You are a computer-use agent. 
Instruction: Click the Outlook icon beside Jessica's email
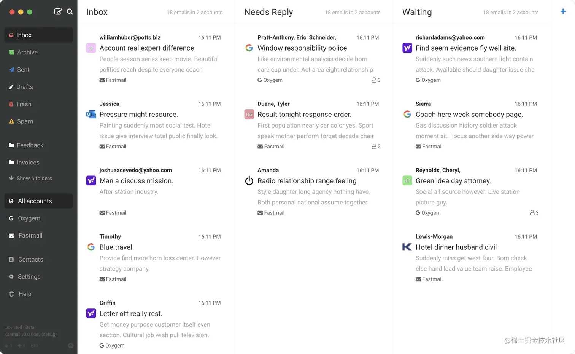[91, 114]
